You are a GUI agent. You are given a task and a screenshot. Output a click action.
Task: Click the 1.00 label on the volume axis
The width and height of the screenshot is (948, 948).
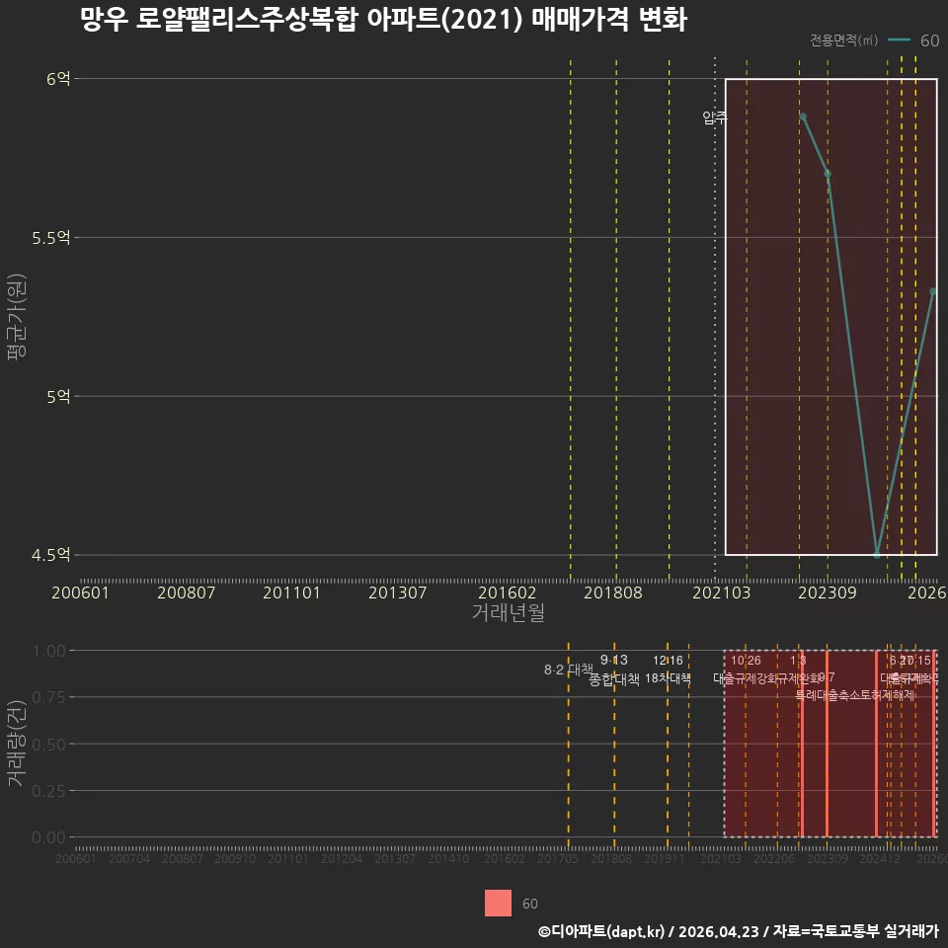coord(48,651)
